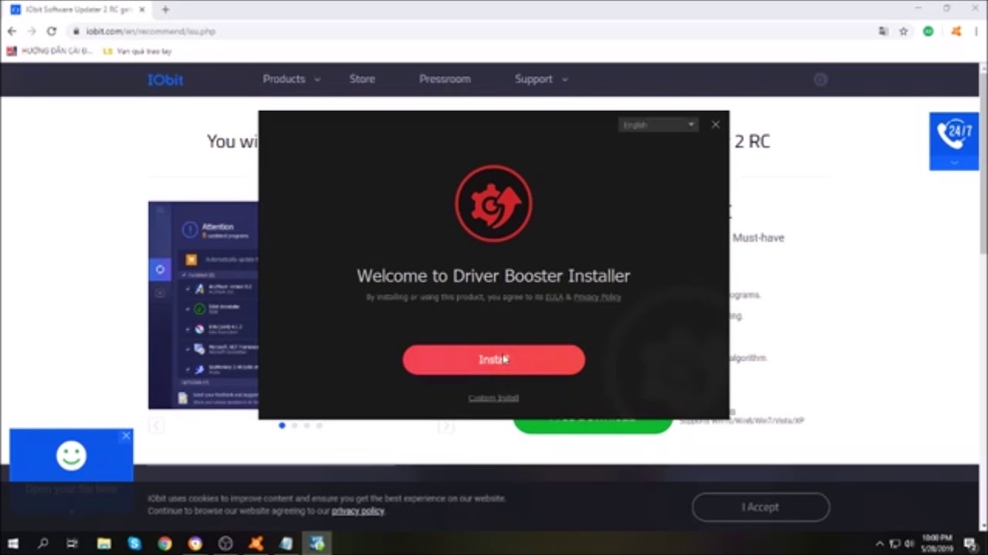Click the Driver Booster gear logo
The image size is (988, 555).
click(493, 203)
